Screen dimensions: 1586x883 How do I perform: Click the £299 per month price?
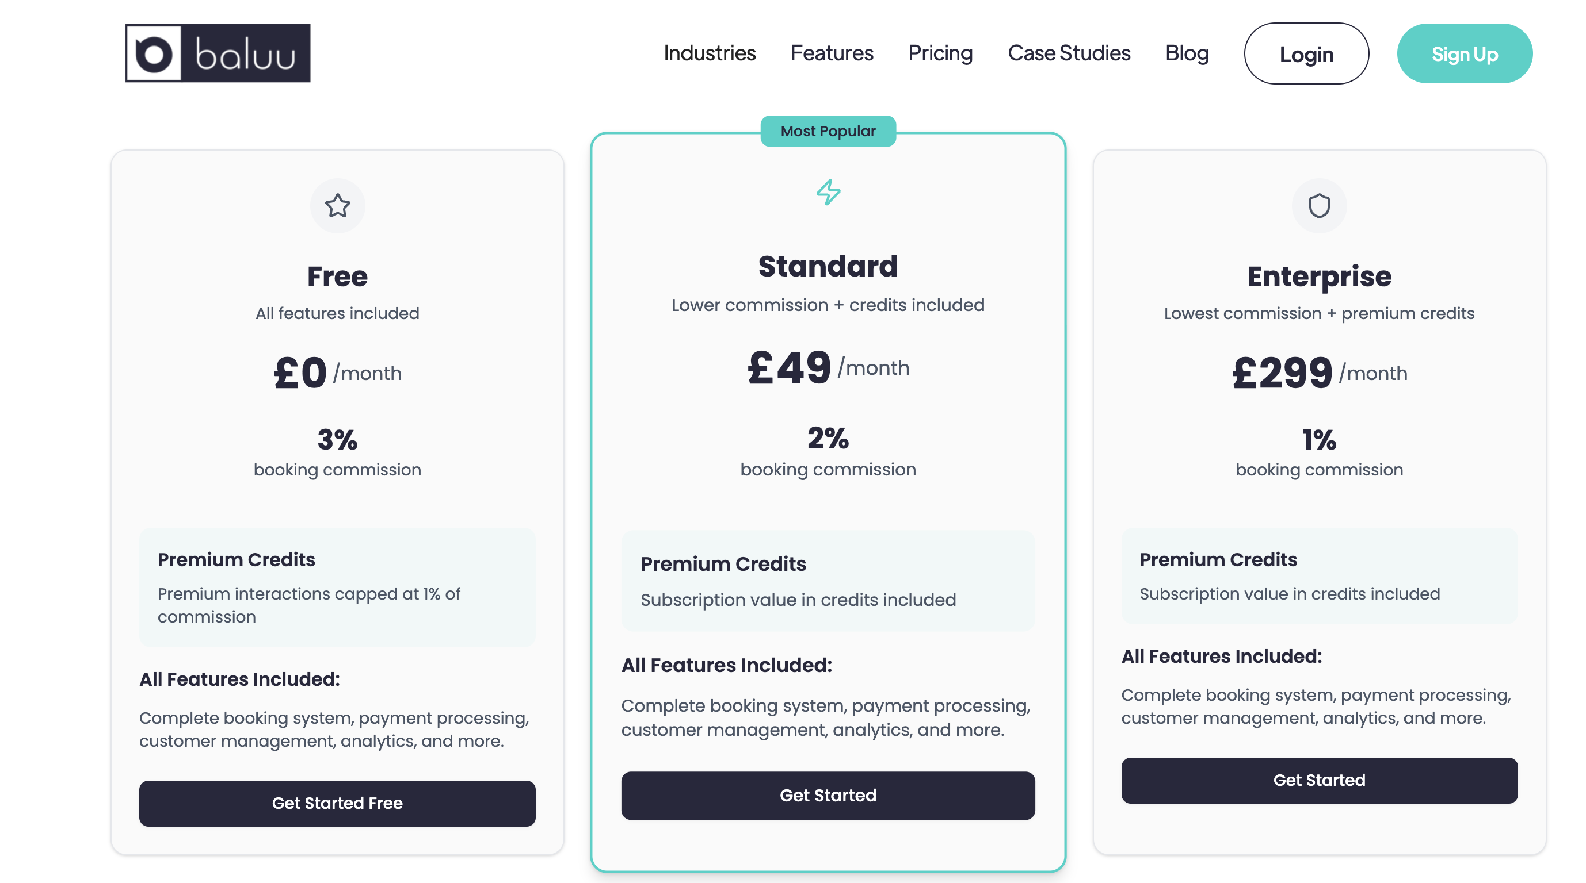1319,373
